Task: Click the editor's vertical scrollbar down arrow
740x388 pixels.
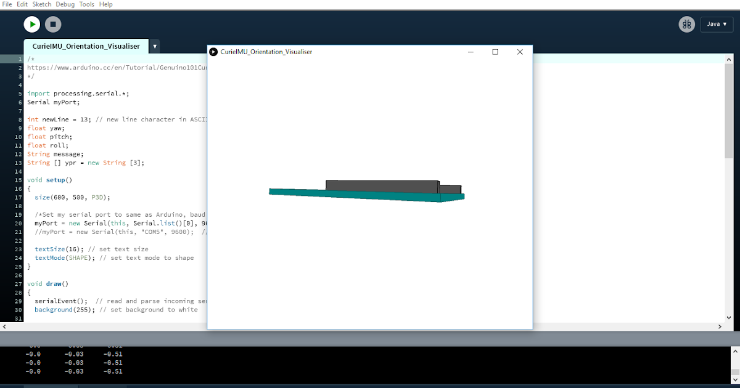Action: (x=730, y=318)
